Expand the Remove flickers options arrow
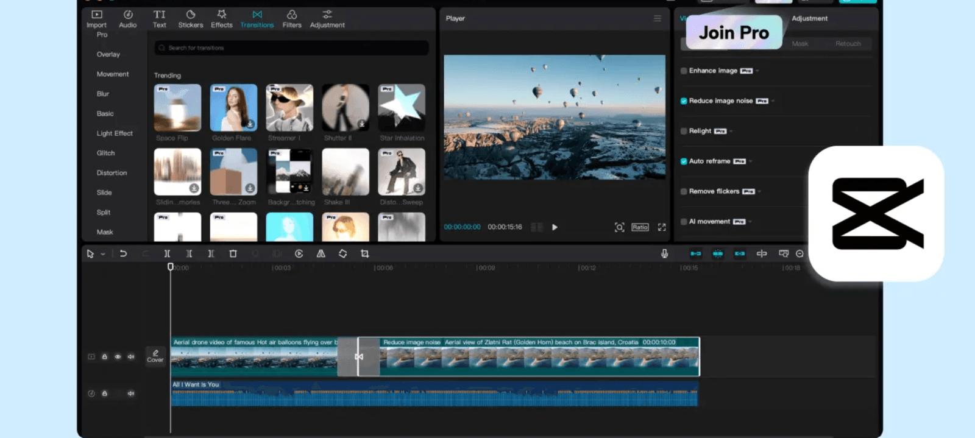The width and height of the screenshot is (975, 438). pos(760,191)
